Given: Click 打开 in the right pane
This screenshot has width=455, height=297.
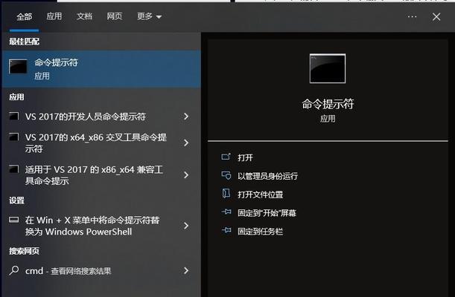Looking at the screenshot, I should 246,157.
